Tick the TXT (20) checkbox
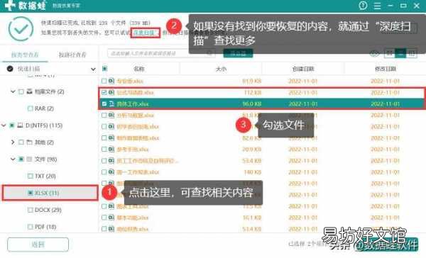The height and width of the screenshot is (258, 426). [30, 176]
